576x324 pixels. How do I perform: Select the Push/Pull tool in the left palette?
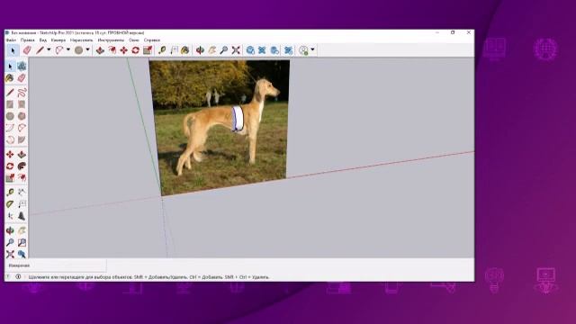coord(22,154)
